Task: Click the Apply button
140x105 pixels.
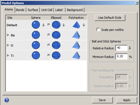Action: (127, 100)
